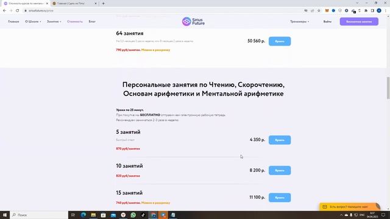This screenshot has height=219, width=390.
Task: Launch Yandex Browser from taskbar
Action: 123,215
